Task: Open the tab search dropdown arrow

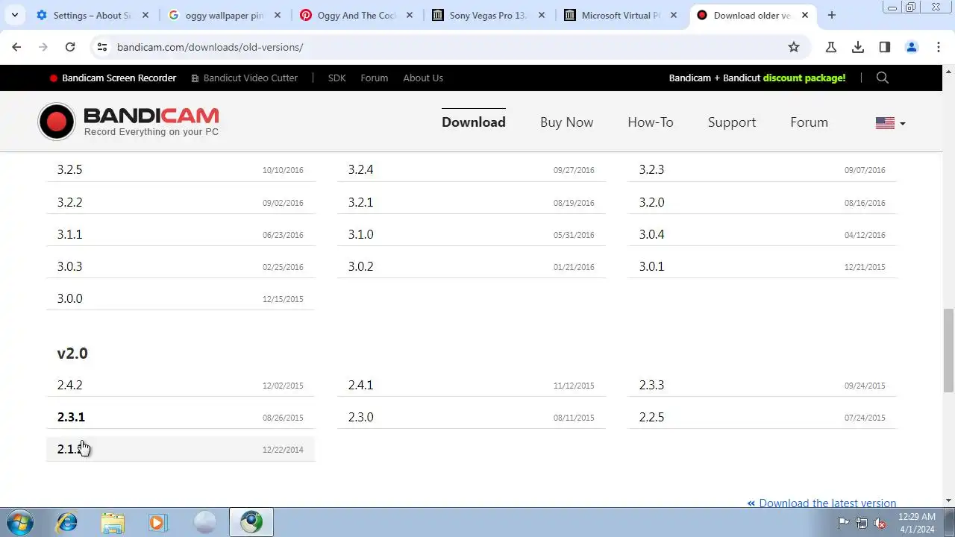Action: point(14,15)
